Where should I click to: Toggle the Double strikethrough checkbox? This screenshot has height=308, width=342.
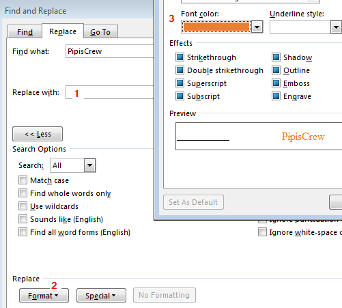click(x=180, y=70)
